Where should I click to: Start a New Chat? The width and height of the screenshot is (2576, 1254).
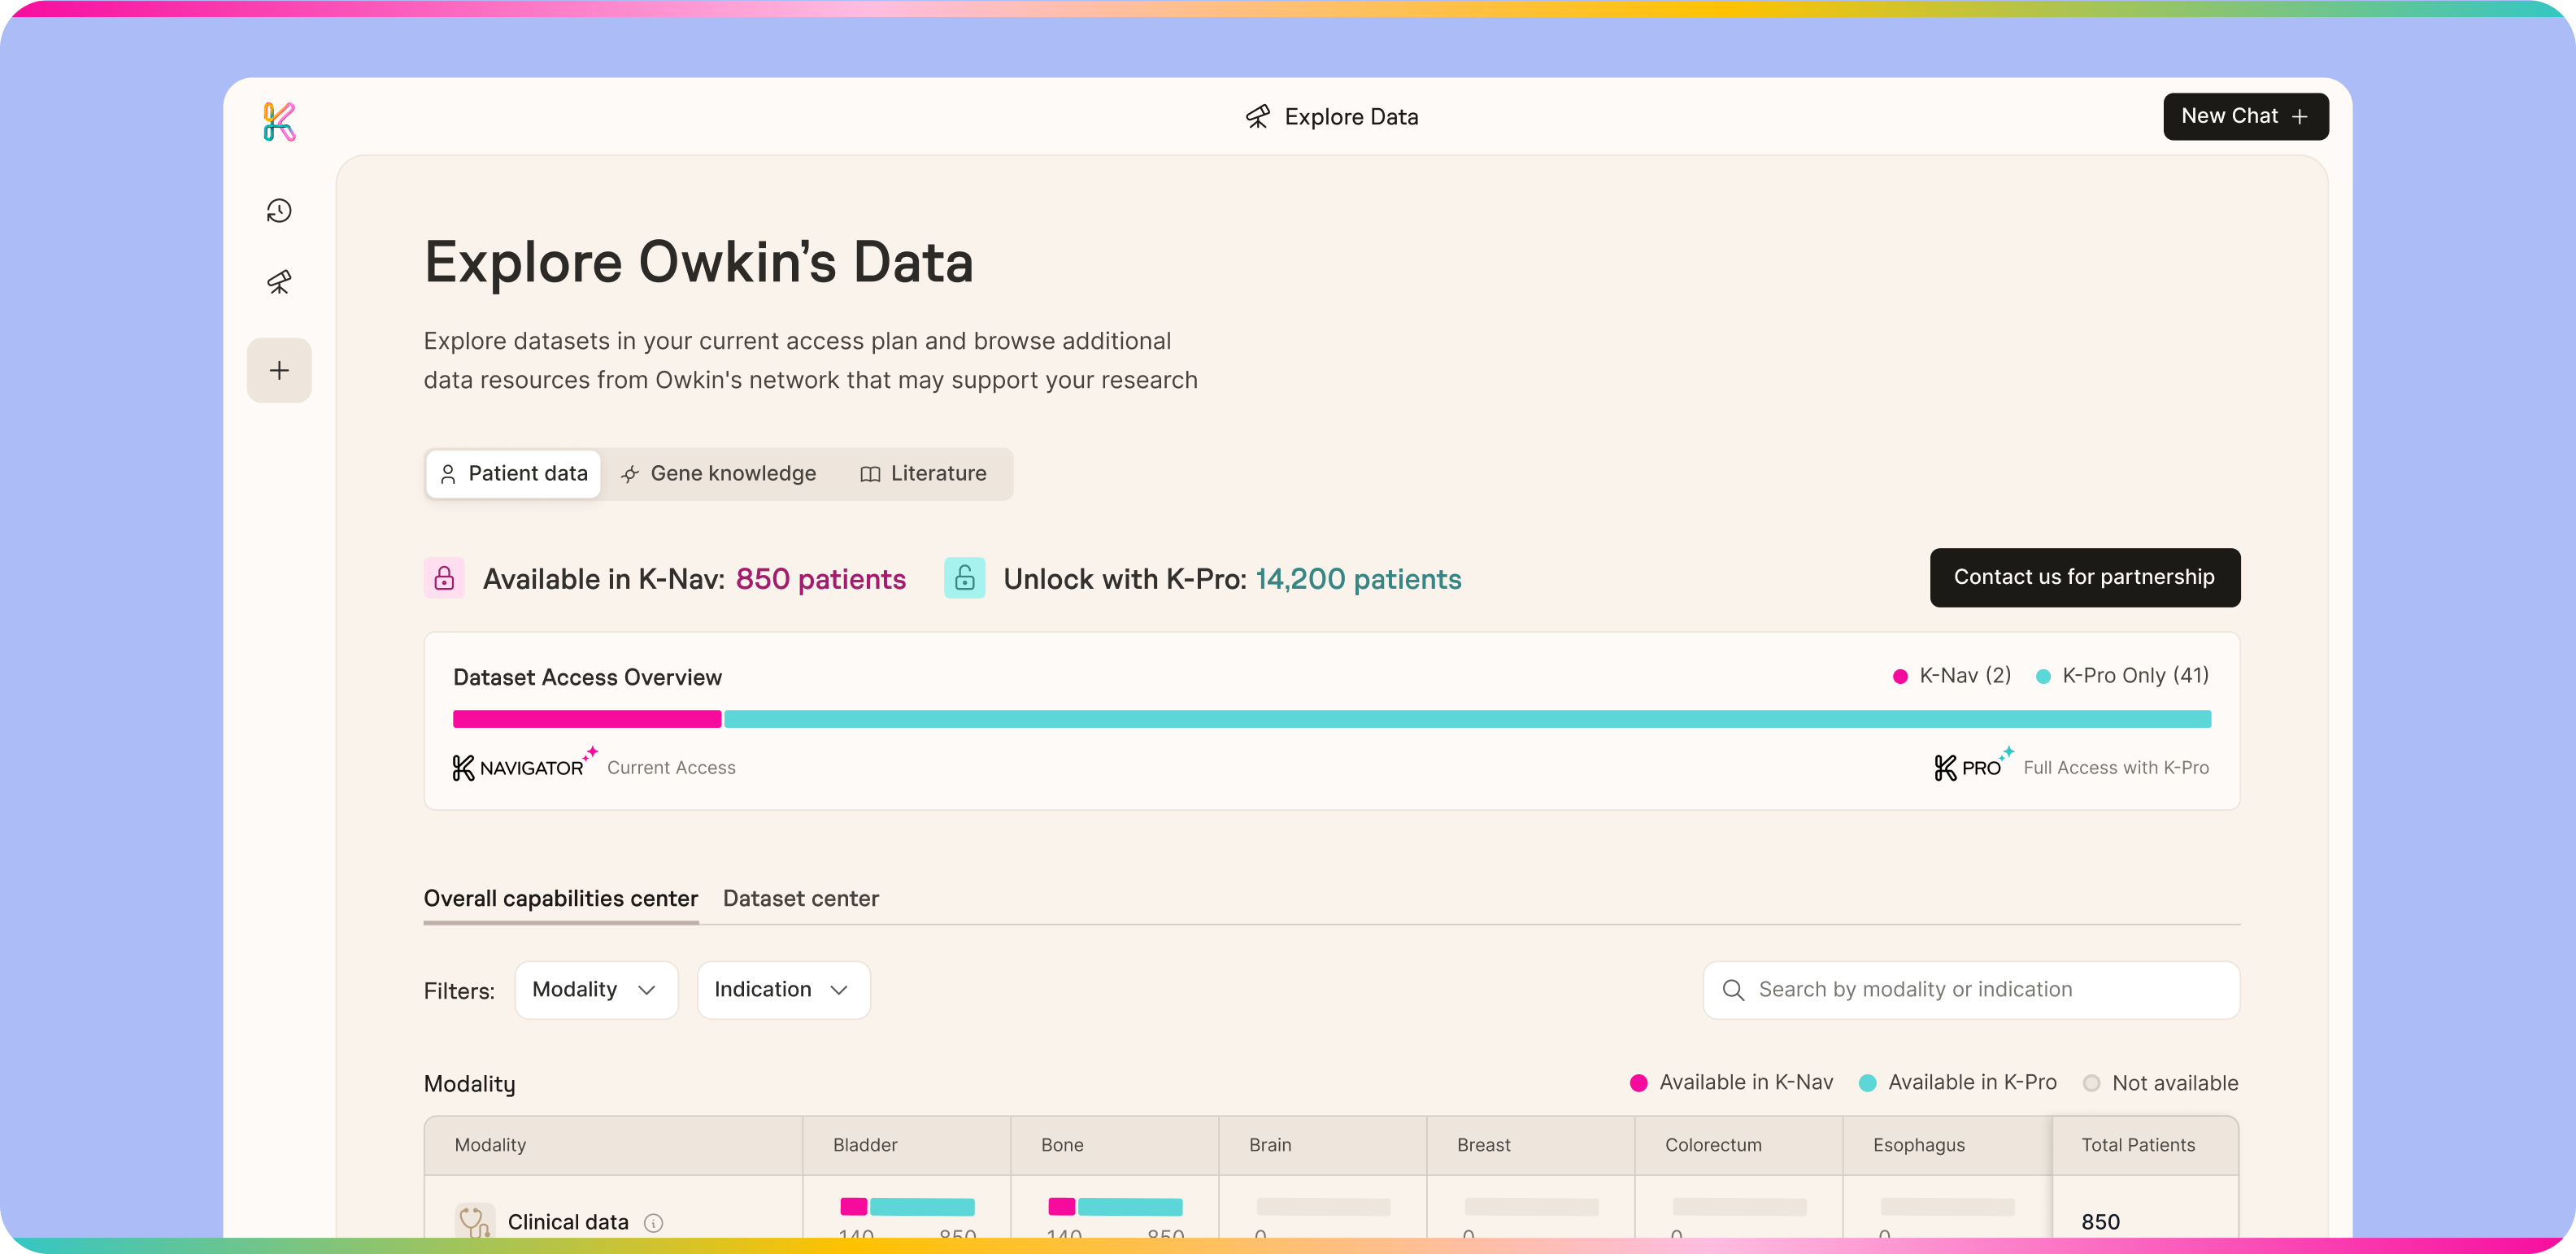click(x=2245, y=116)
